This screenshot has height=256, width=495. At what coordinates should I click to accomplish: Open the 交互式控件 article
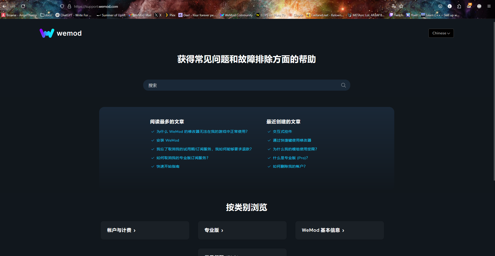tap(282, 131)
